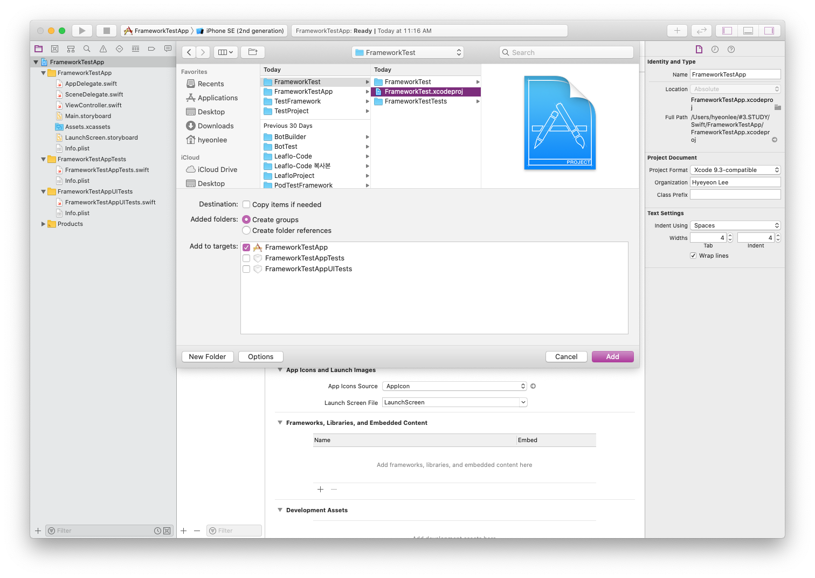Hide the Inspectors panel toggle
Screen dimensions: 815x578
[769, 31]
